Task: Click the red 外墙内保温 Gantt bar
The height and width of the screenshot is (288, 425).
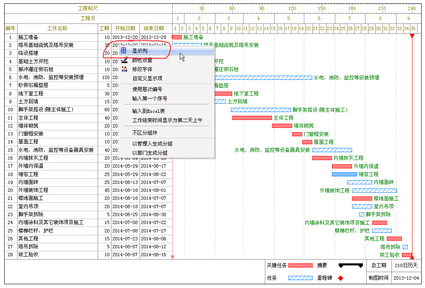Action: (342, 166)
